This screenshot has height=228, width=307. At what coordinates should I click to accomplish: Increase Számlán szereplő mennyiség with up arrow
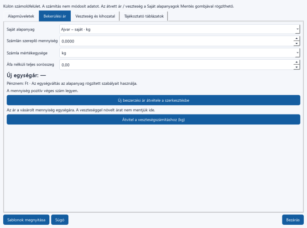tap(297, 39)
